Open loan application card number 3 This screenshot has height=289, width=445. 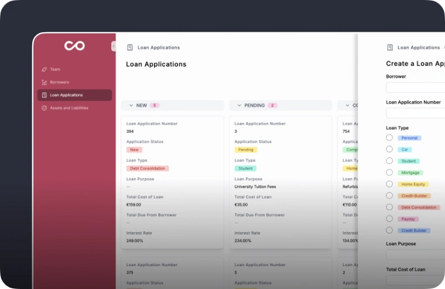point(280,183)
